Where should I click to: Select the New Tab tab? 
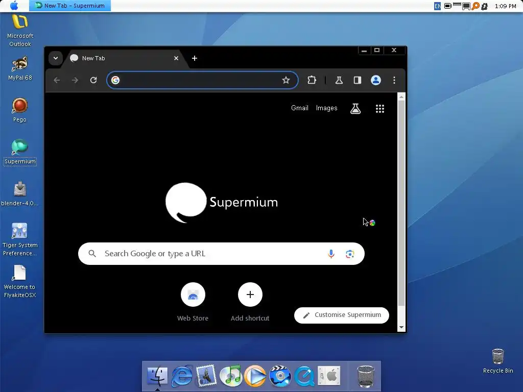[125, 58]
